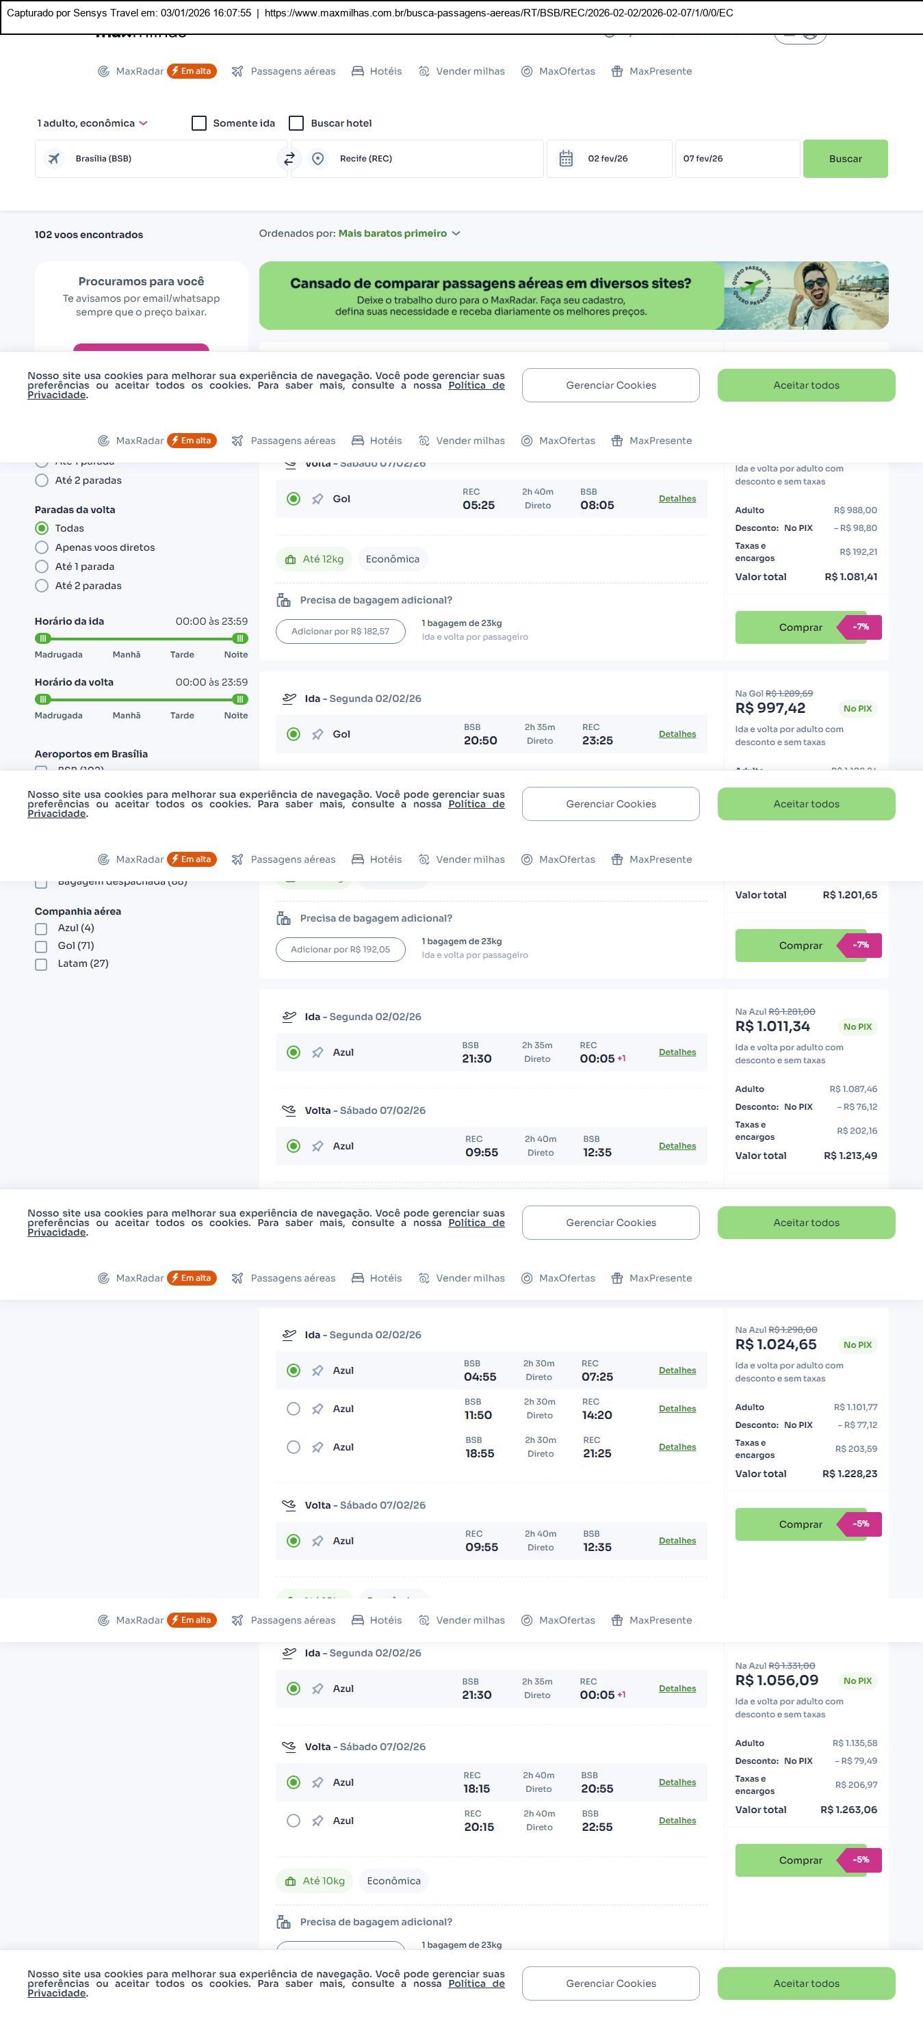Screen dimensions: 923x2017
Task: Check the Buscar hotel option
Action: pyautogui.click(x=296, y=124)
